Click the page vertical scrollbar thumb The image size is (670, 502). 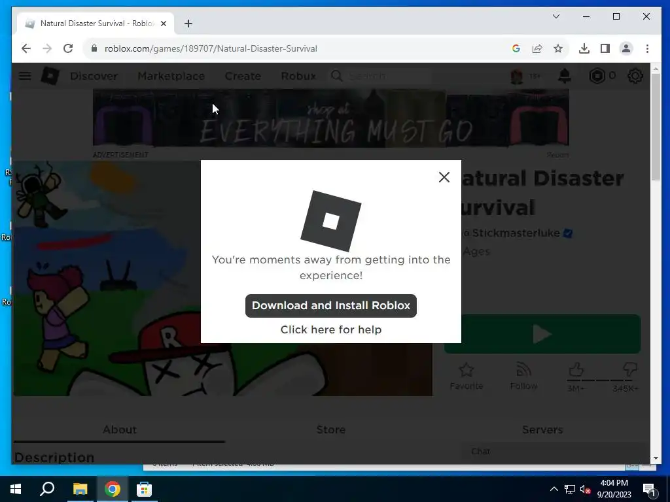656,127
